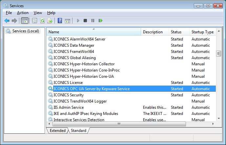This screenshot has width=226, height=145.
Task: Open the Help menu
Action: pyautogui.click(x=51, y=13)
